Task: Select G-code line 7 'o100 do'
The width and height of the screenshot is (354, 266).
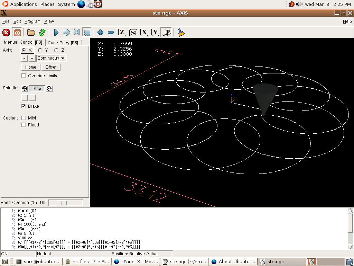Action: click(25, 238)
